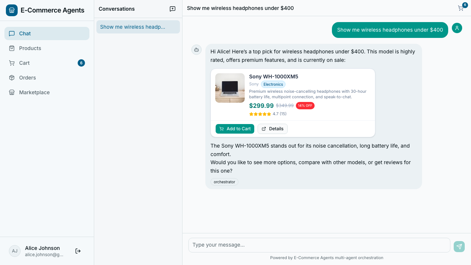Viewport: 471px width, 265px height.
Task: Click the AJ profile avatar
Action: pyautogui.click(x=15, y=251)
